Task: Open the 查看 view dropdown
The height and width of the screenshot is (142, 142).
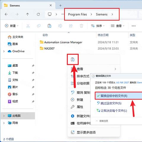Action: click(117, 26)
